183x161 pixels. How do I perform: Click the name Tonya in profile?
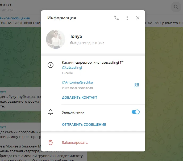(x=76, y=36)
